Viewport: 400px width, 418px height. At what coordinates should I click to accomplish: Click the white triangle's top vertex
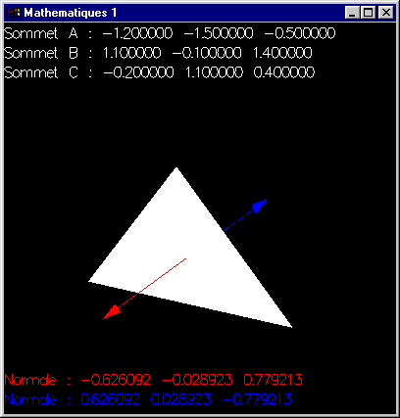tap(176, 168)
